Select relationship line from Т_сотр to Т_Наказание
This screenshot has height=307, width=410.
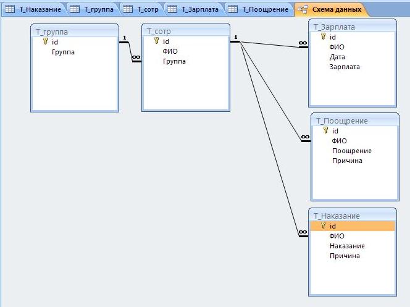point(269,138)
